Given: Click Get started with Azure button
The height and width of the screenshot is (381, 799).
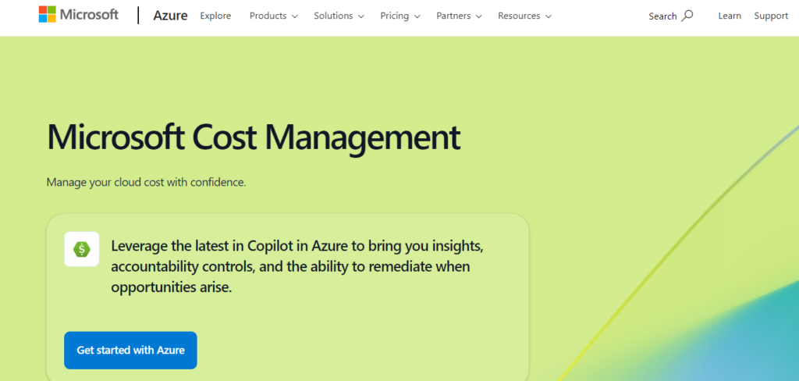Looking at the screenshot, I should point(130,351).
